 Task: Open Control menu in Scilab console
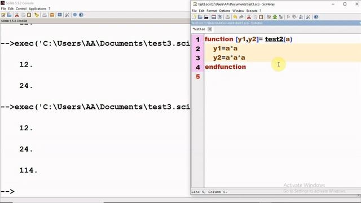coord(21,9)
